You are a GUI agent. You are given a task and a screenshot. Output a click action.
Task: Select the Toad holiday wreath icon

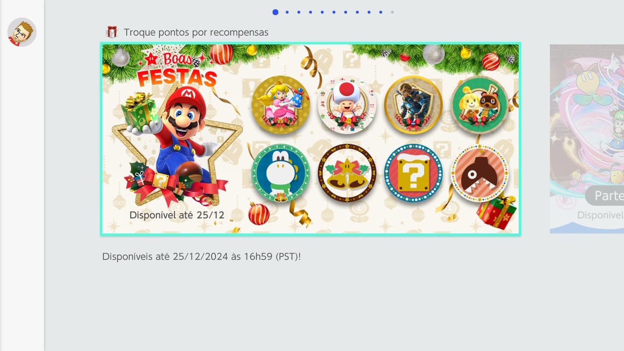click(x=347, y=105)
